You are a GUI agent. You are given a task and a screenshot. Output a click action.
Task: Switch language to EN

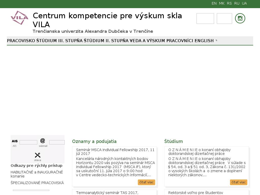[214, 3]
